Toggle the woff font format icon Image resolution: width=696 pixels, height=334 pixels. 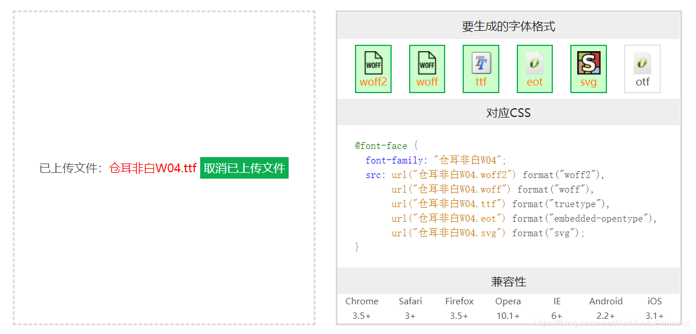coord(427,69)
